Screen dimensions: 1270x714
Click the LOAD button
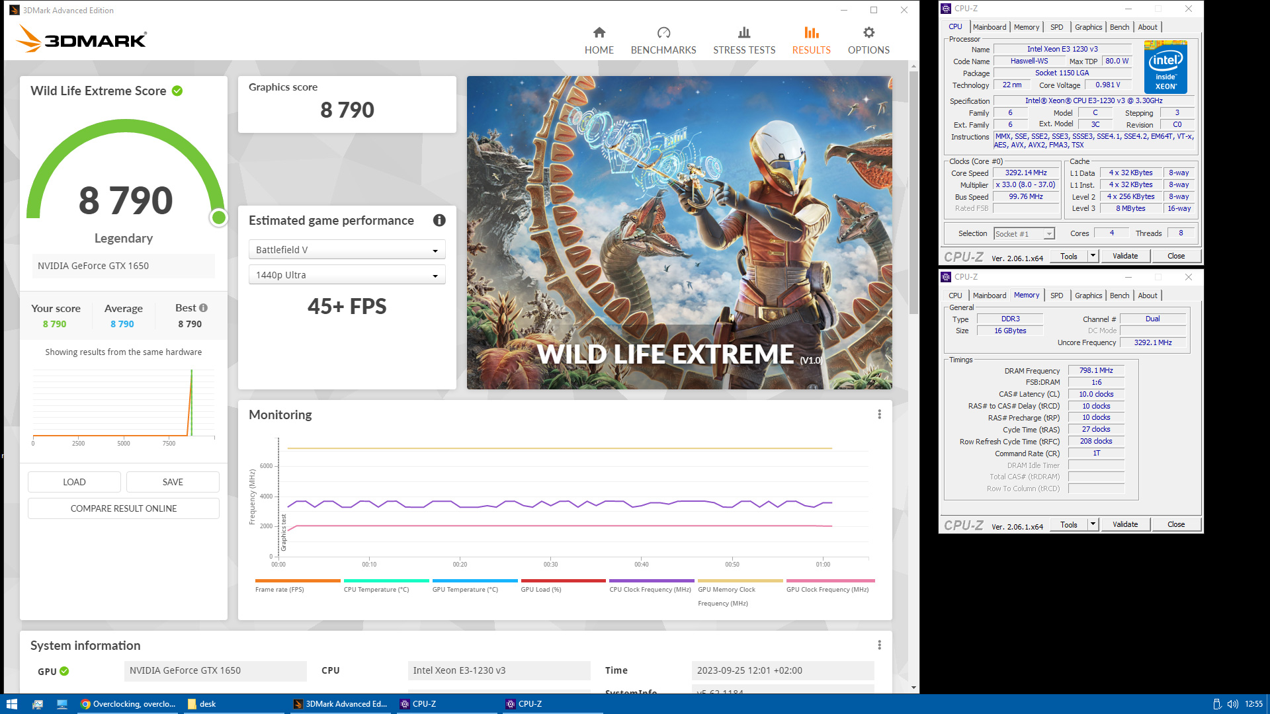(x=74, y=482)
